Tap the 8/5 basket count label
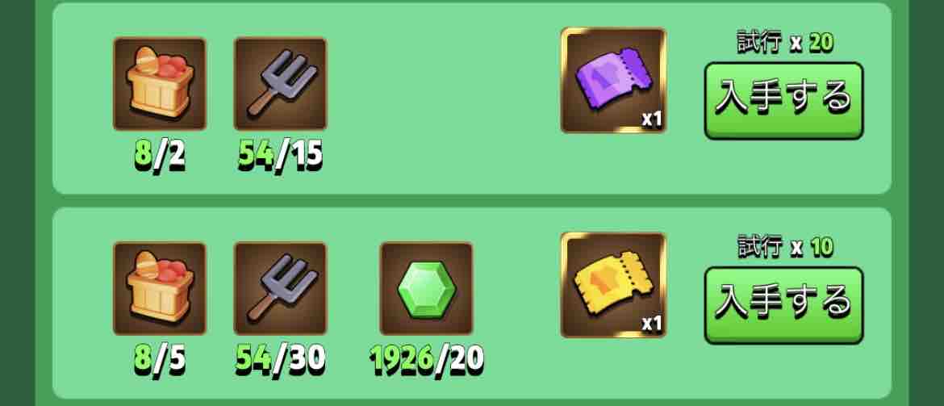This screenshot has height=406, width=944. [x=160, y=360]
